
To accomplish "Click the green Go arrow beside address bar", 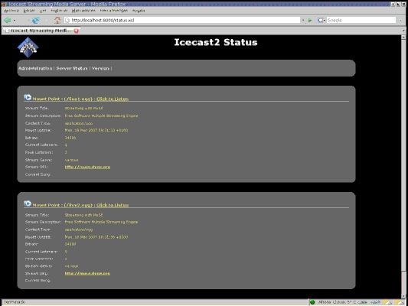I will tap(310, 20).
